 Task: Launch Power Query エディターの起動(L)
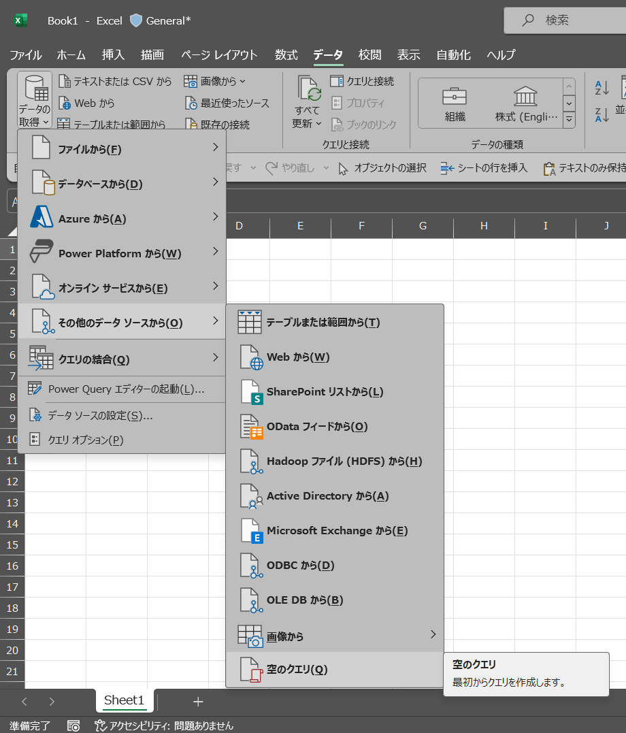(122, 389)
